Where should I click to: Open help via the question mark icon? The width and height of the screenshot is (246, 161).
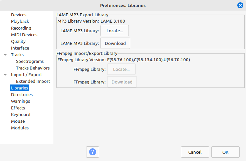(92, 152)
